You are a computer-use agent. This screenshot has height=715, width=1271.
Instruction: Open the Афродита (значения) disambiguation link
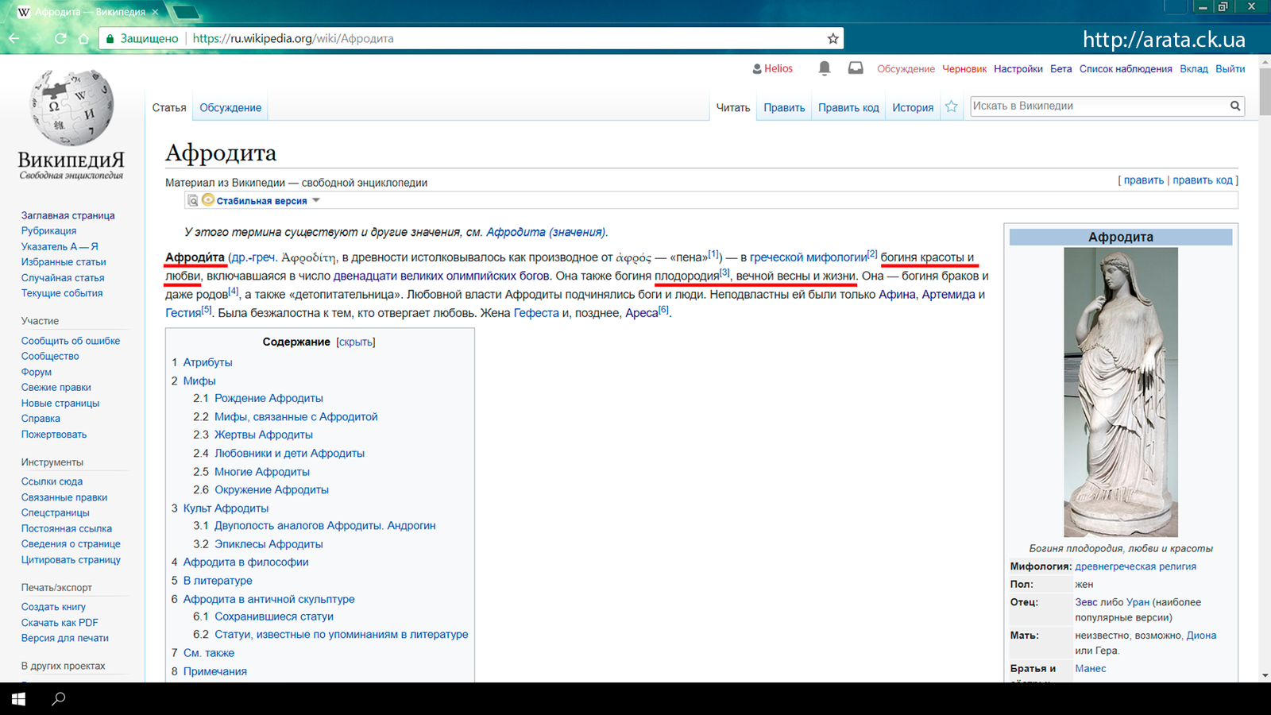coord(546,232)
